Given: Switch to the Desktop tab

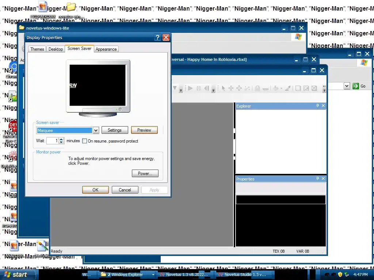Looking at the screenshot, I should (56, 49).
